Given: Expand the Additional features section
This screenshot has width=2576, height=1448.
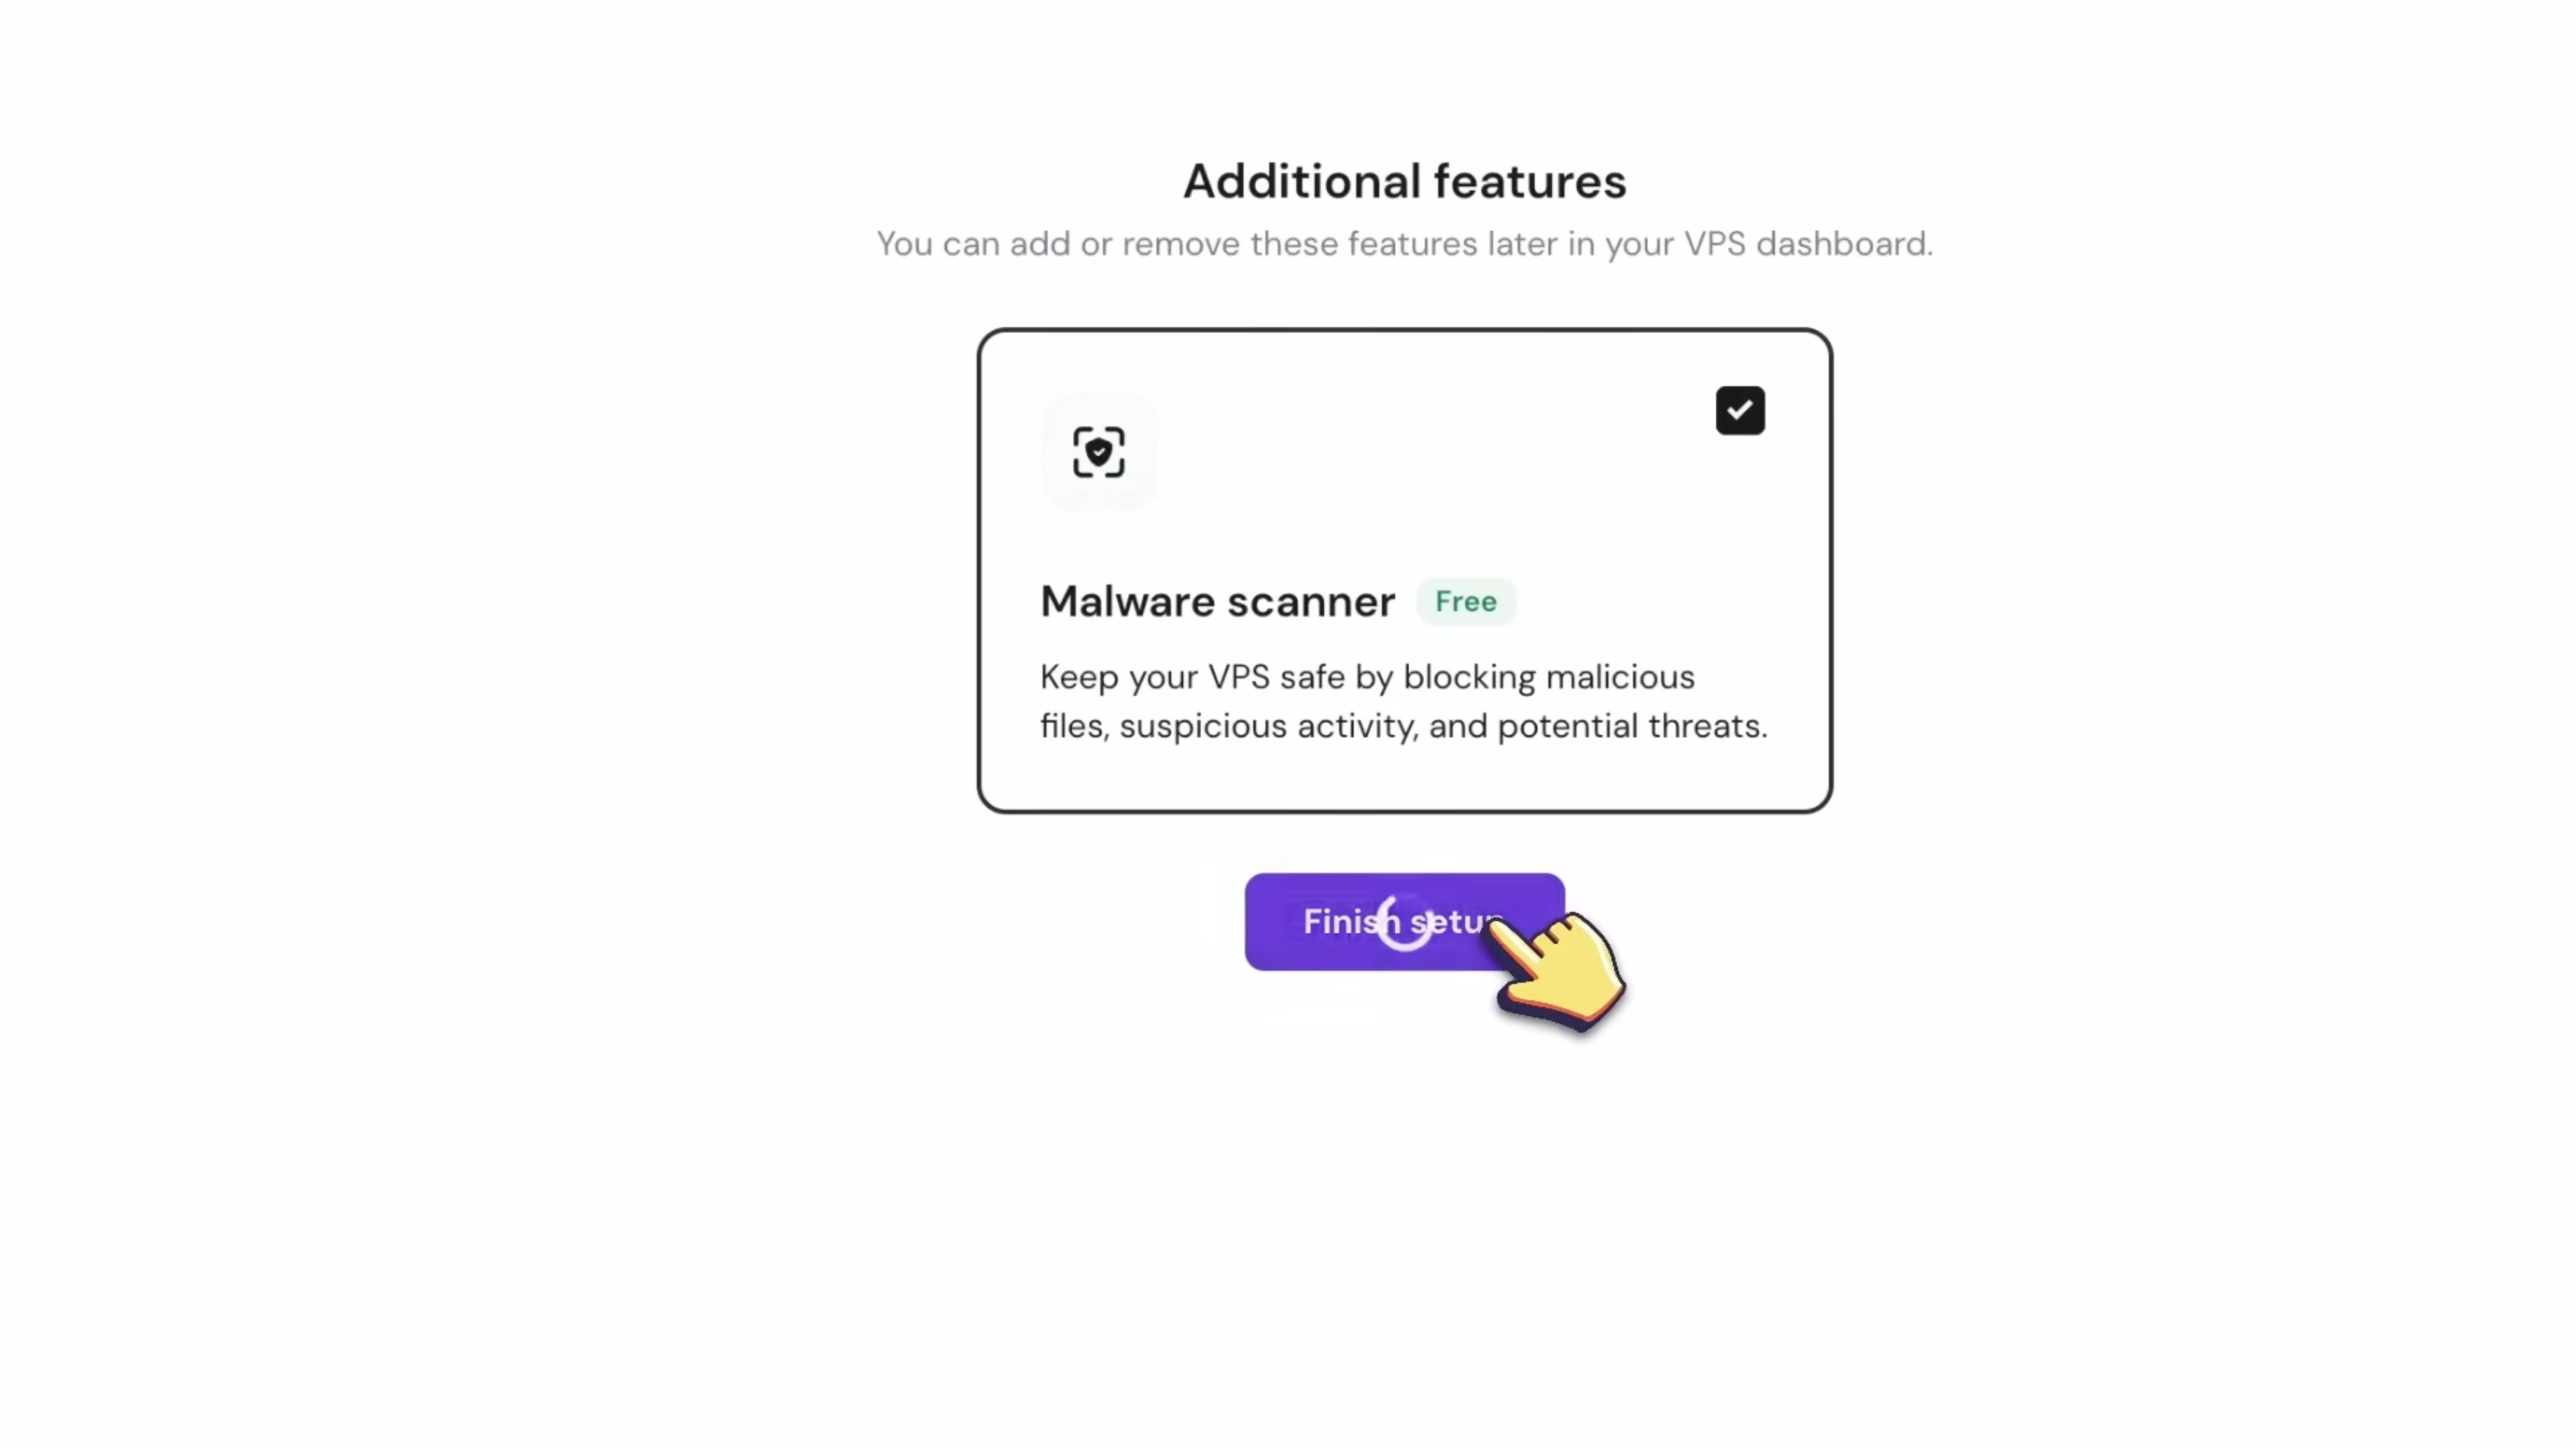Looking at the screenshot, I should (1403, 181).
